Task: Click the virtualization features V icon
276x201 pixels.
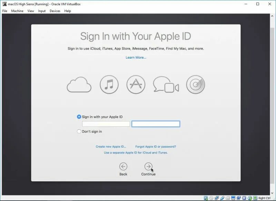Action: tap(244, 198)
